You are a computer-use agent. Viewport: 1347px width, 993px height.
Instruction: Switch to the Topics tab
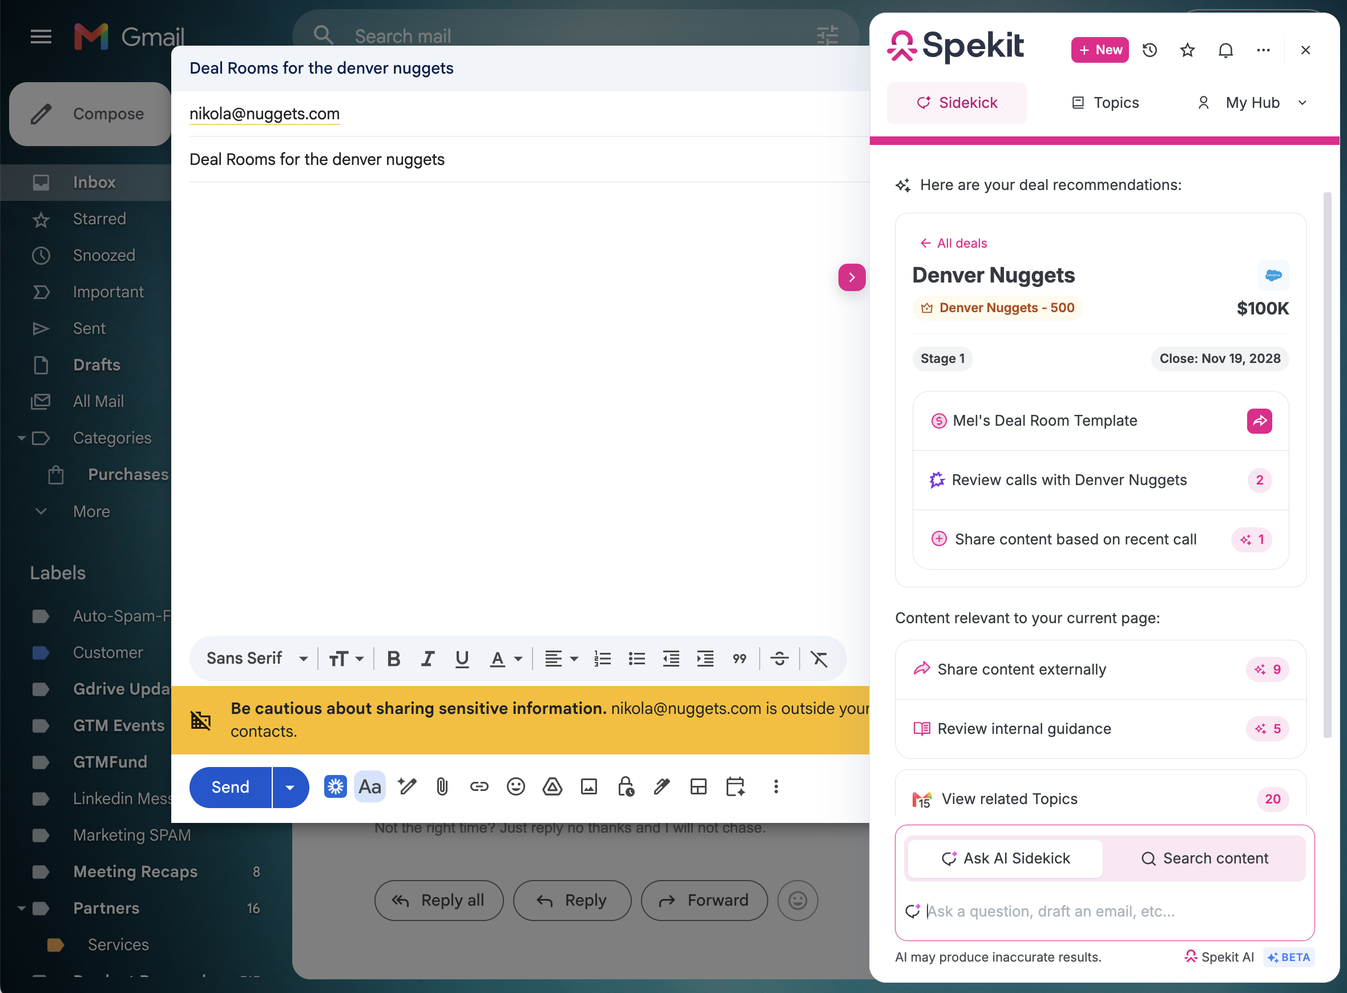coord(1106,103)
